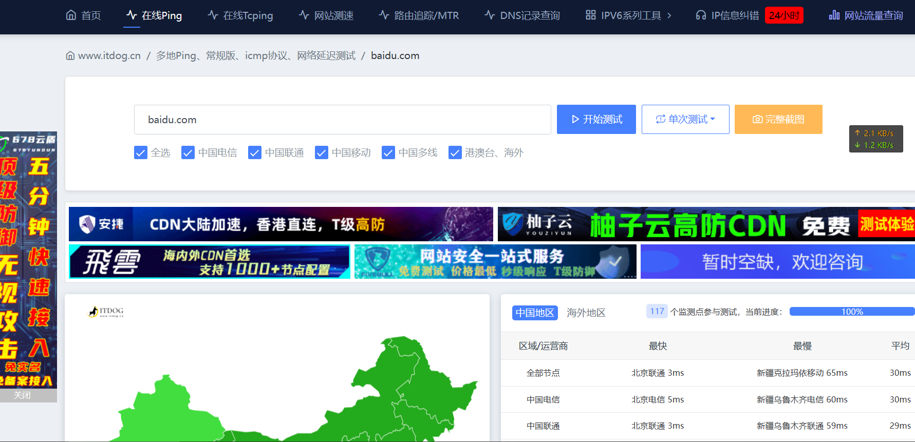Click the home icon in the top navigation
Screen dimensions: 915x442
click(71, 15)
